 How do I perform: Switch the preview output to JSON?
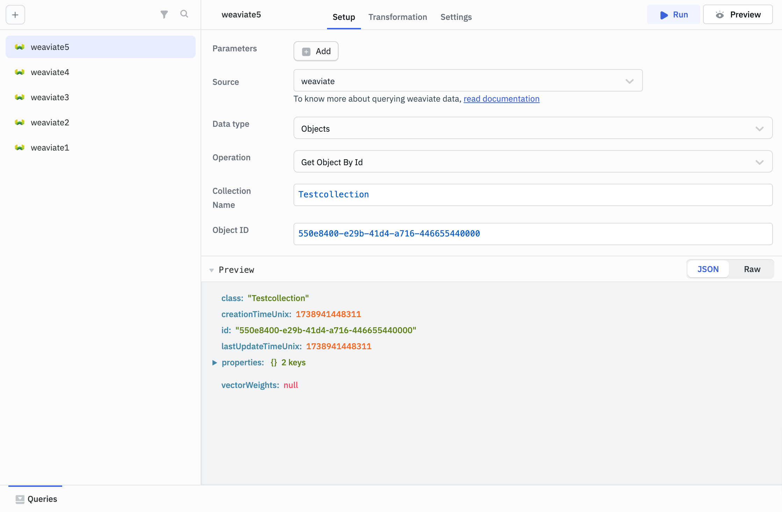pos(708,269)
